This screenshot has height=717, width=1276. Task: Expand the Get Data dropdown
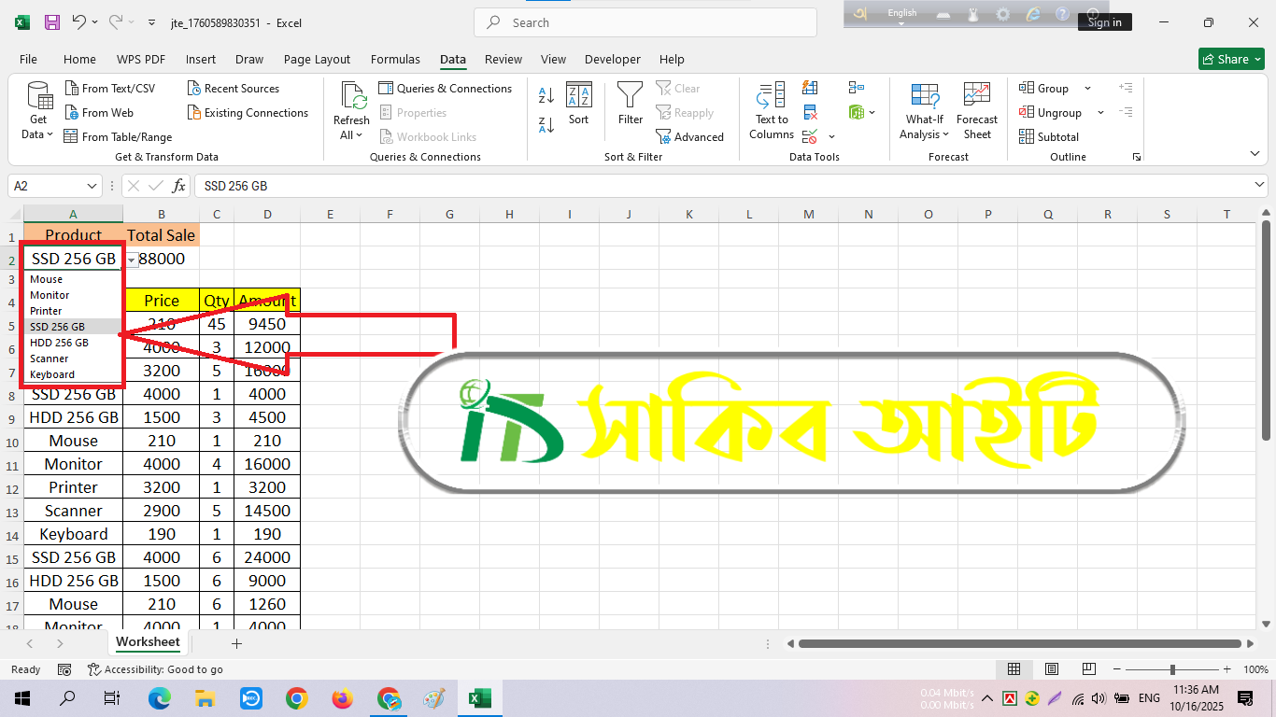(x=38, y=134)
